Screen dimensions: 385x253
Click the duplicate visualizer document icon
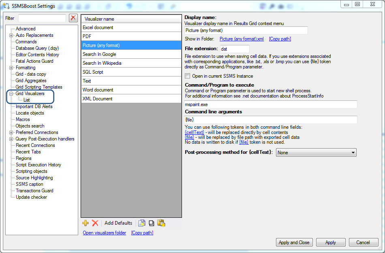(142, 223)
